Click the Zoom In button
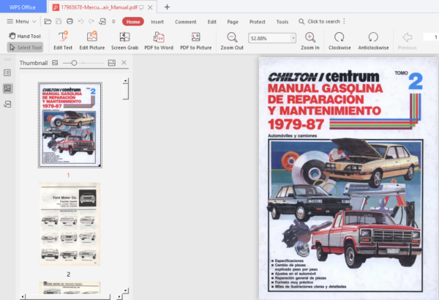The height and width of the screenshot is (300, 439). tap(310, 41)
